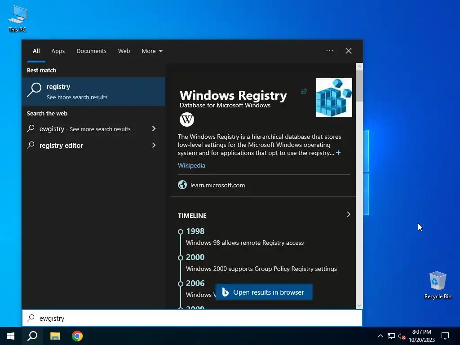Open the notification center icon
The height and width of the screenshot is (345, 460).
point(445,336)
